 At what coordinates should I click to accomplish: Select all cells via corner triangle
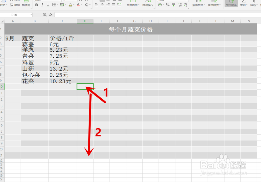[2, 21]
